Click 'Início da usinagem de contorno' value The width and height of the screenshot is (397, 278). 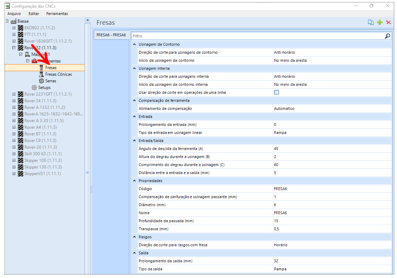pos(332,60)
